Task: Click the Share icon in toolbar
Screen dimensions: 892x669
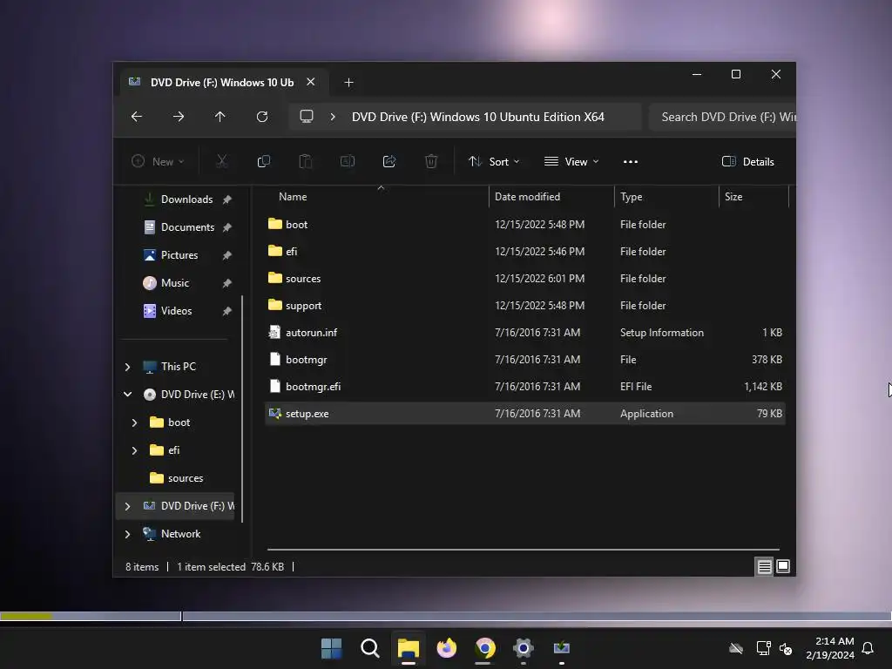Action: click(x=389, y=161)
